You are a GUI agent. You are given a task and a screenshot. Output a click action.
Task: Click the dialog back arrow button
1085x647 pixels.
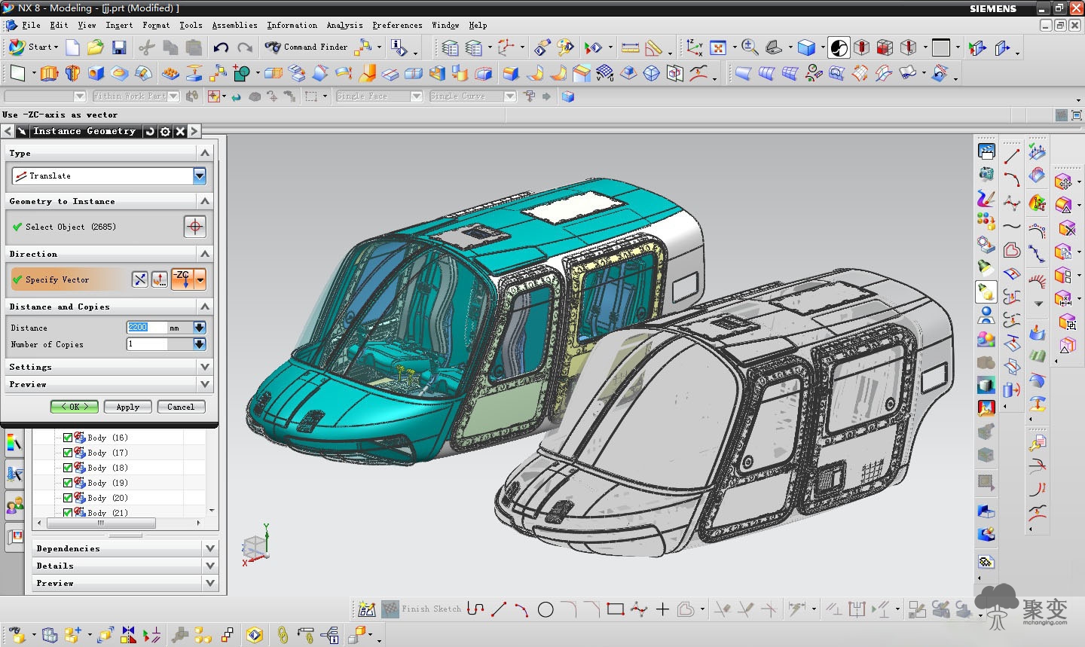8,131
